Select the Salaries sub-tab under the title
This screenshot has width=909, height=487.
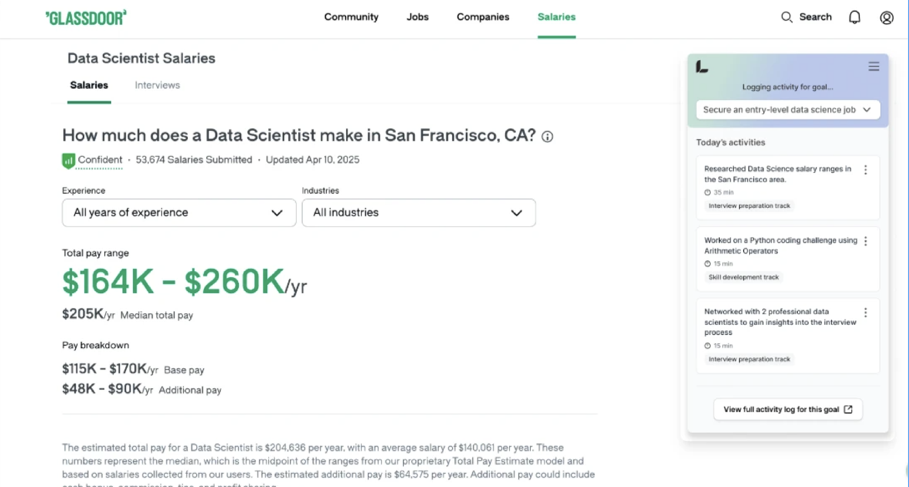pos(89,85)
